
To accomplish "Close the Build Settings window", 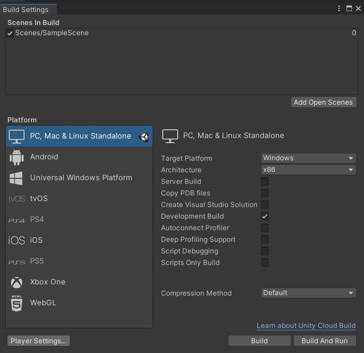I will pyautogui.click(x=358, y=8).
